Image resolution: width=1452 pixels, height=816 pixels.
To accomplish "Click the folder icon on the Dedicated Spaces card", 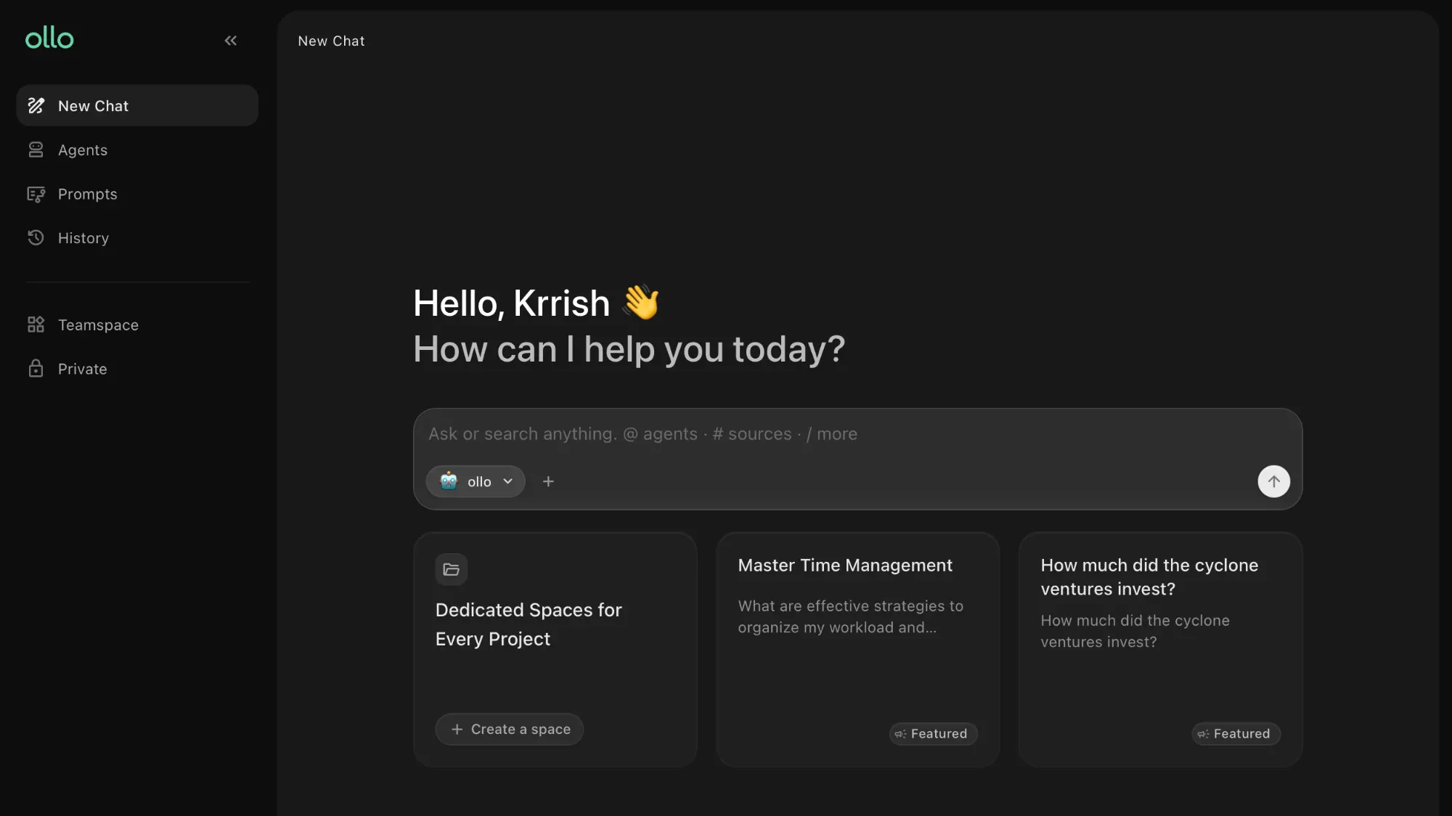I will click(x=451, y=569).
